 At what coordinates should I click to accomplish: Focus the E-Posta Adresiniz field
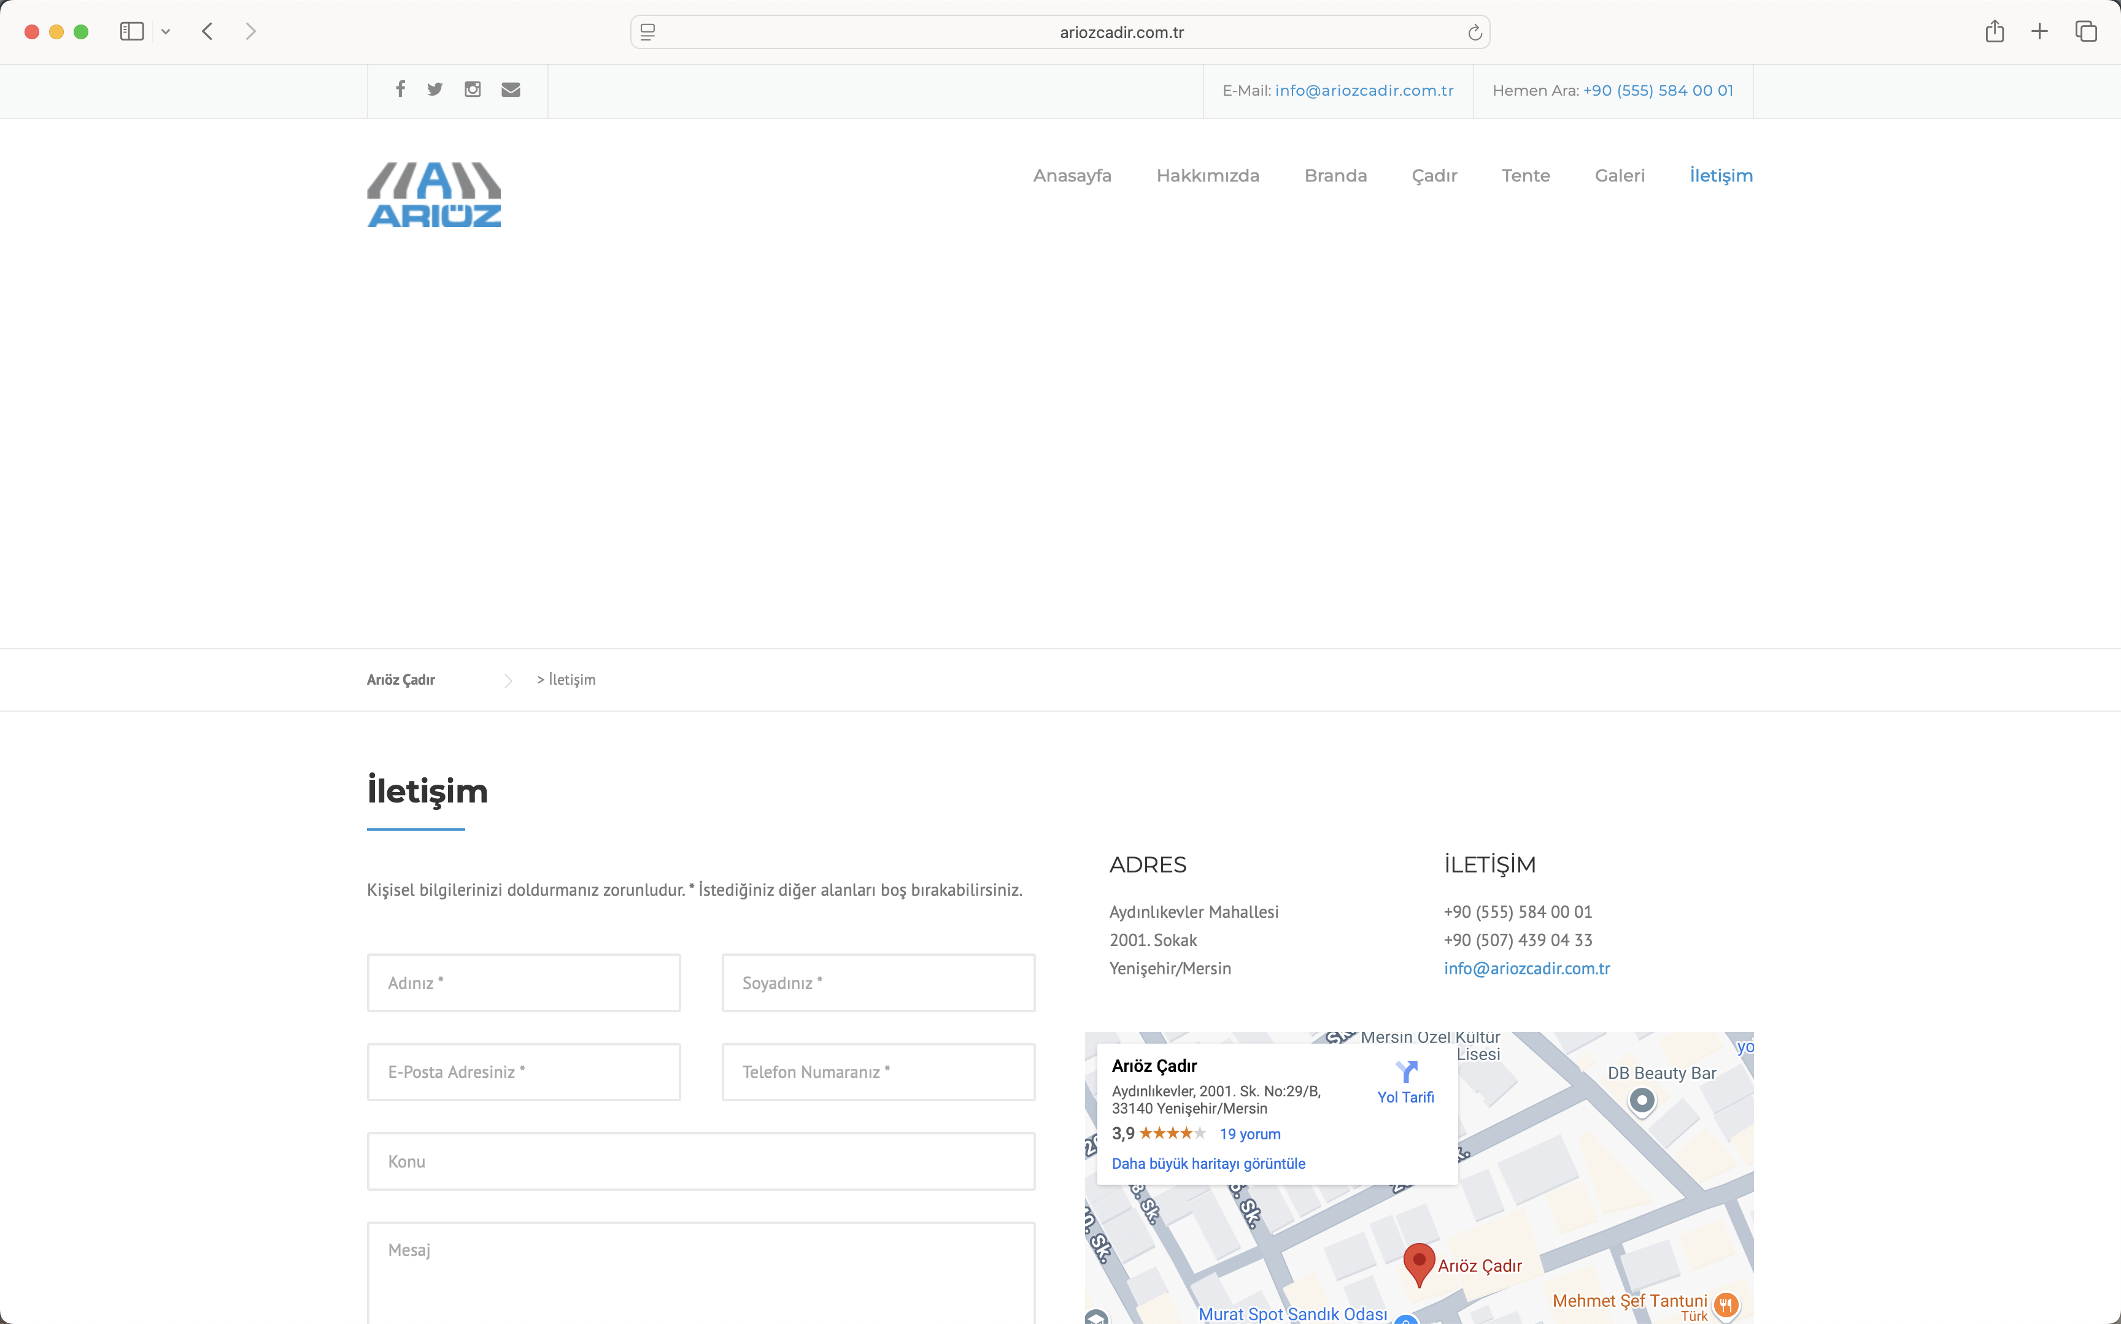coord(523,1072)
